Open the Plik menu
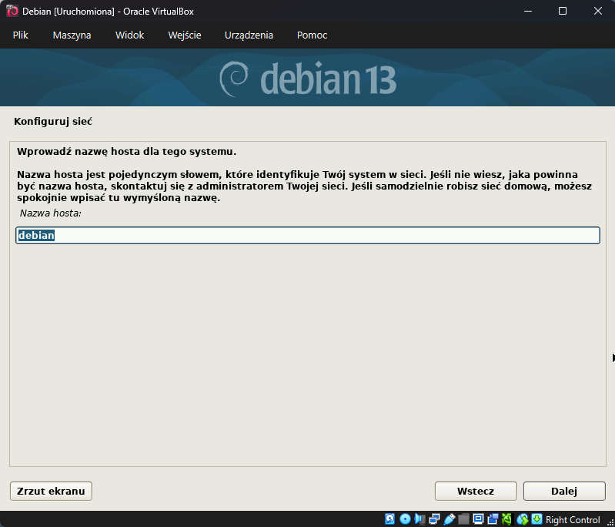This screenshot has width=615, height=527. click(x=21, y=35)
